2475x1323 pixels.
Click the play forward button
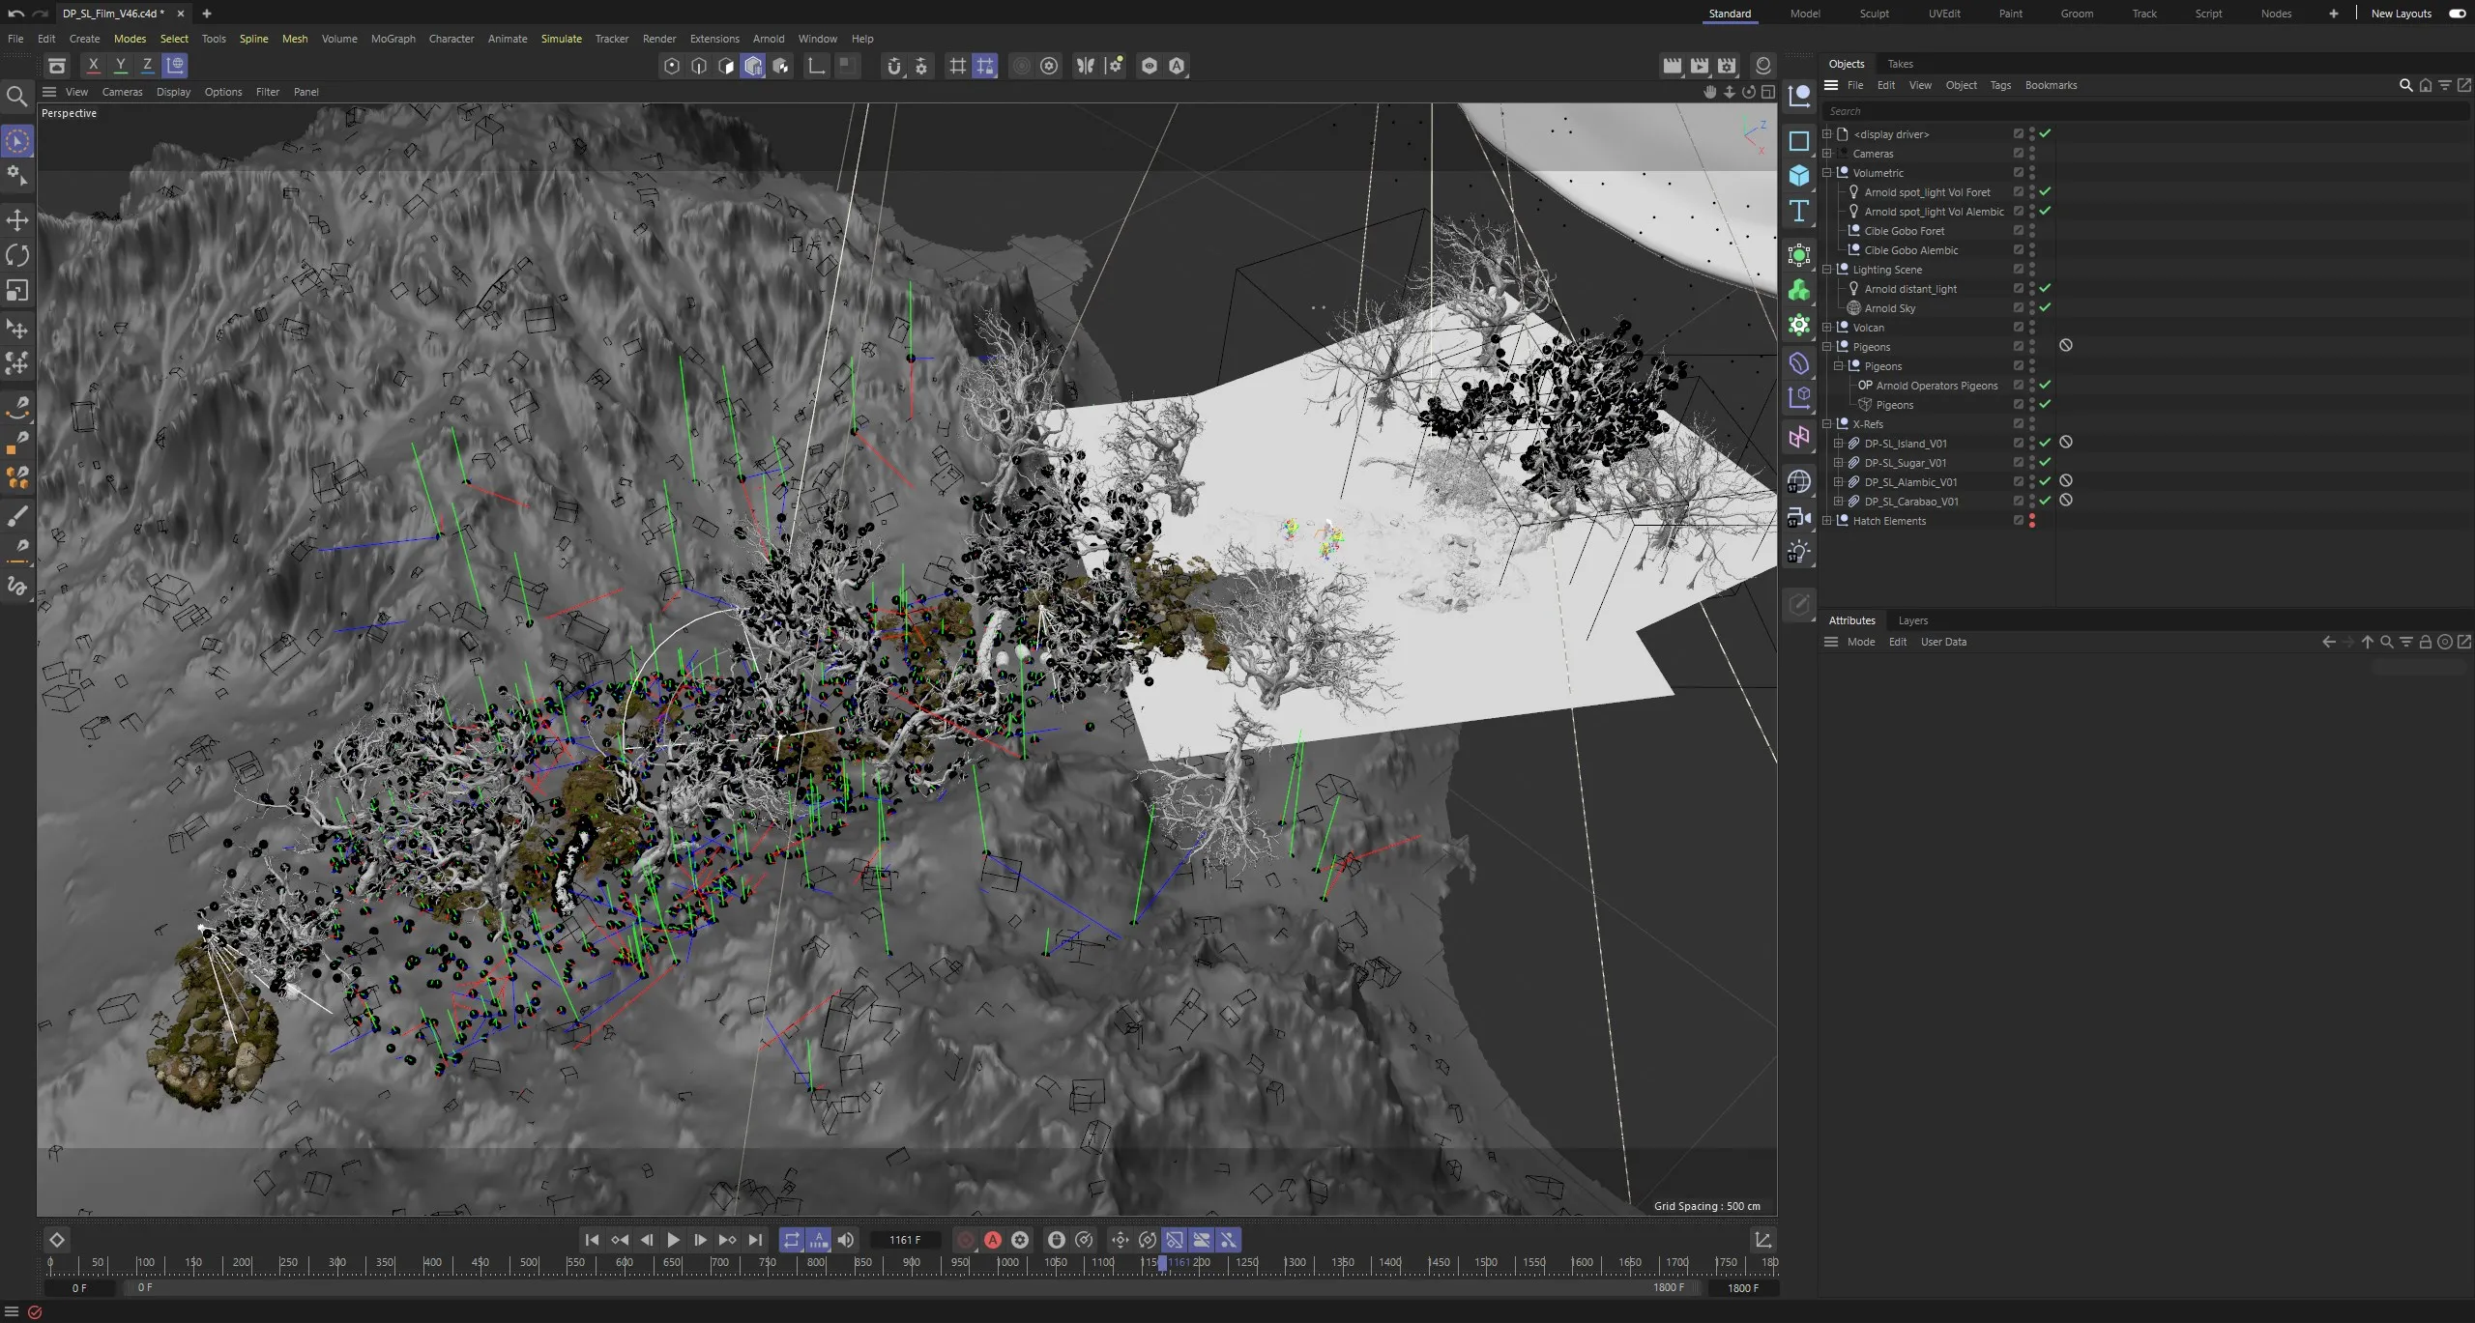[x=674, y=1240]
